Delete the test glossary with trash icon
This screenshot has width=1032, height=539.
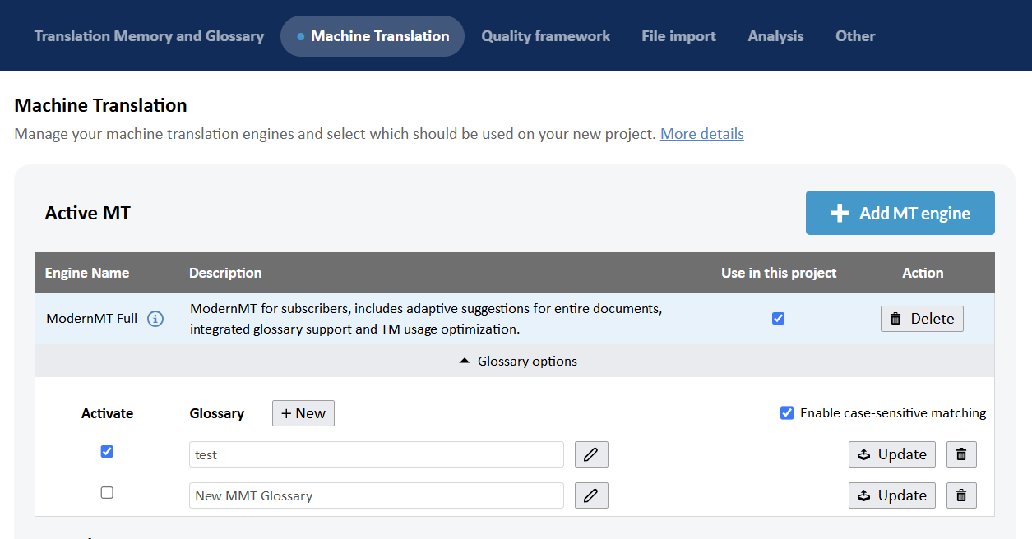click(x=961, y=454)
